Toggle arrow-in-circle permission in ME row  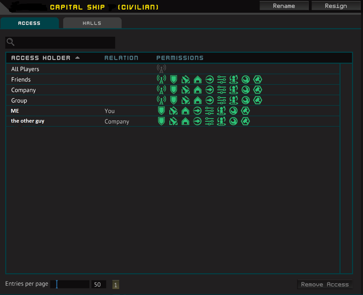[197, 111]
